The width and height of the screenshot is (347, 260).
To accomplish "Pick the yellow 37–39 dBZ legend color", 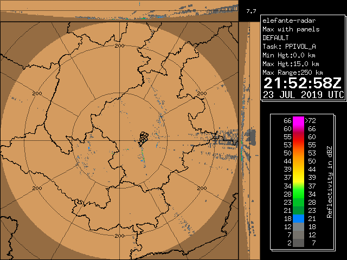I will pos(298,177).
